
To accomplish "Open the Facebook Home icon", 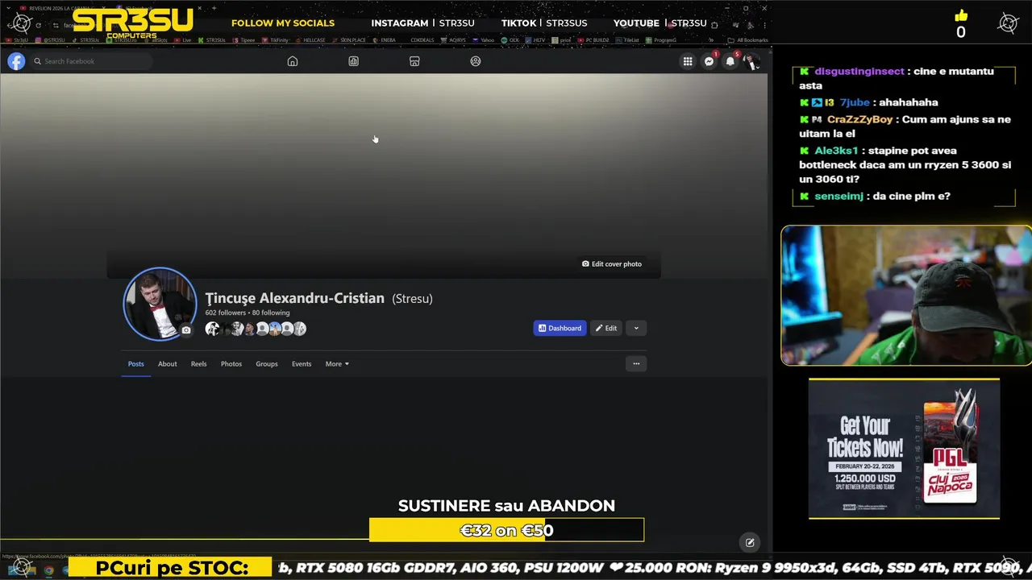I will tap(293, 61).
